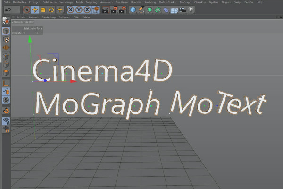Open the Pen spline tools flyout
The width and height of the screenshot is (283, 189).
coord(141,10)
